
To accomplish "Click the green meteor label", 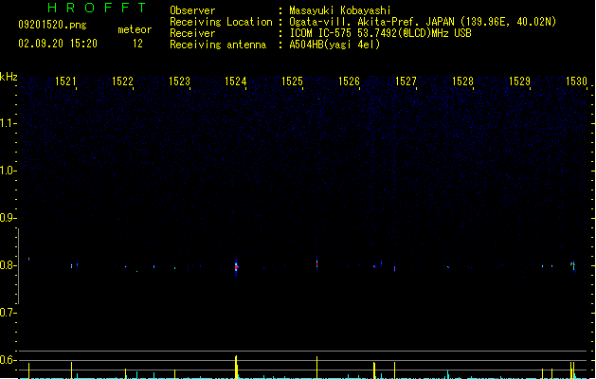I will coord(135,29).
